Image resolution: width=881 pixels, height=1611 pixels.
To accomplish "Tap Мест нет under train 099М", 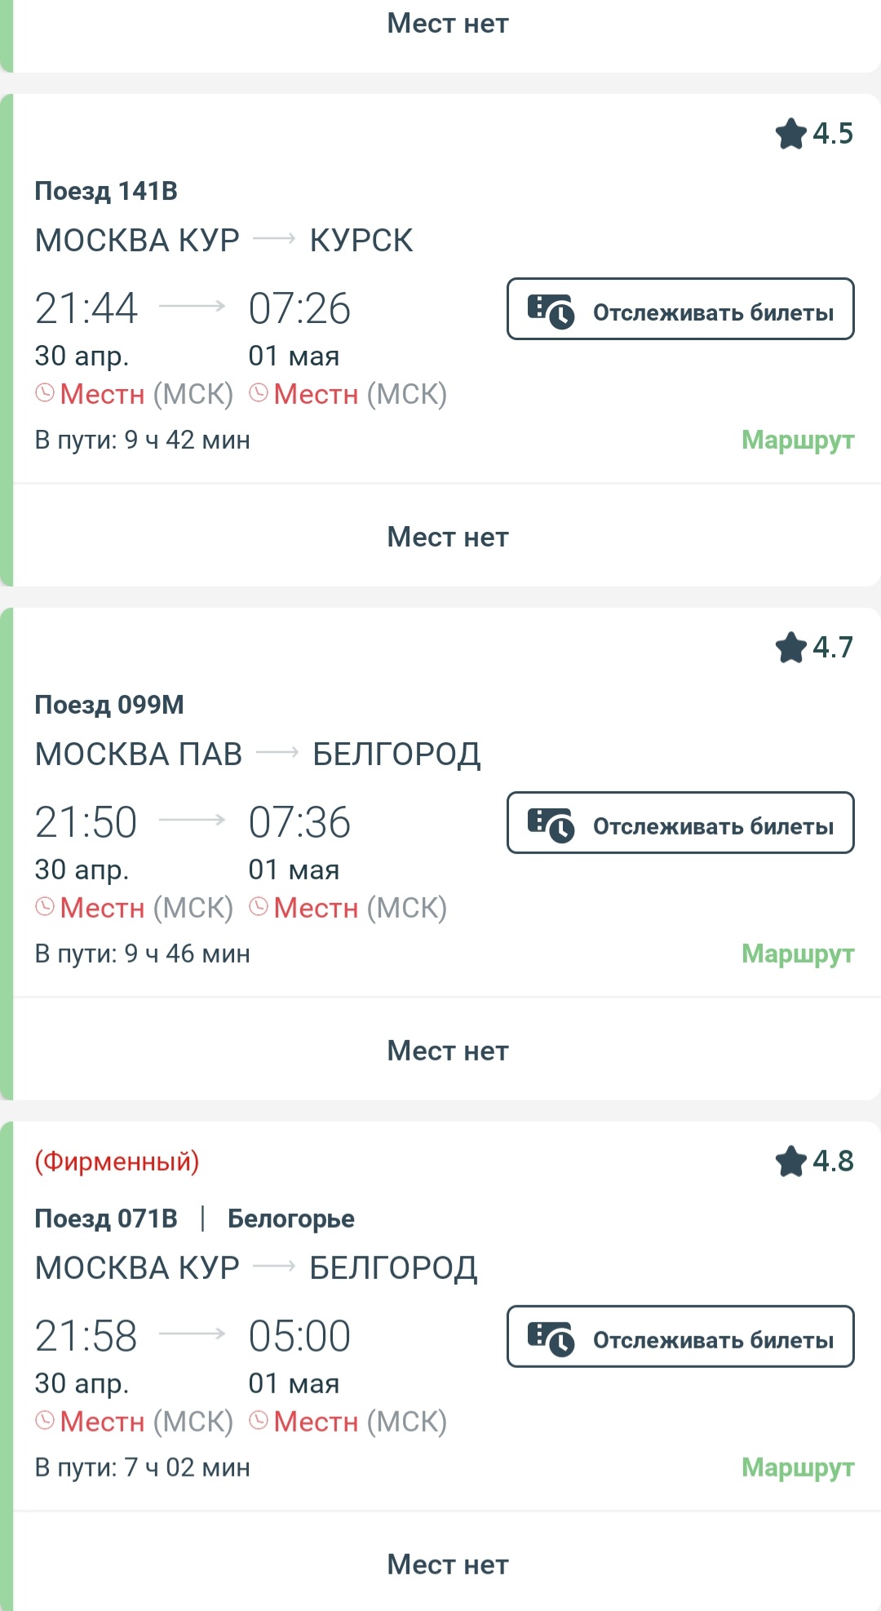I will [447, 1051].
